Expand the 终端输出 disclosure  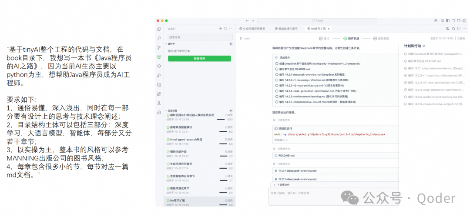pyautogui.click(x=281, y=140)
